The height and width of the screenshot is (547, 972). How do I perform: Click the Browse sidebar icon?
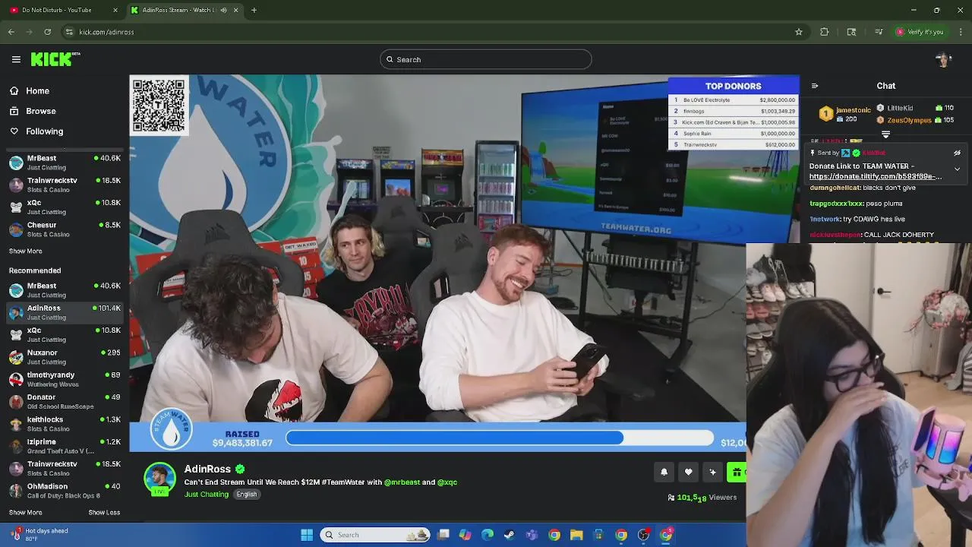(14, 111)
